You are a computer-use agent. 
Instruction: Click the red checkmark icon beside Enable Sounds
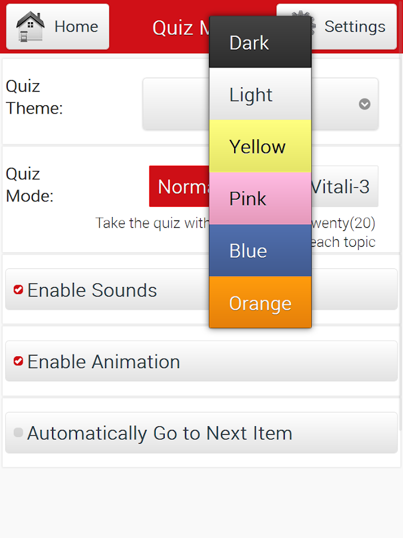[x=17, y=289]
